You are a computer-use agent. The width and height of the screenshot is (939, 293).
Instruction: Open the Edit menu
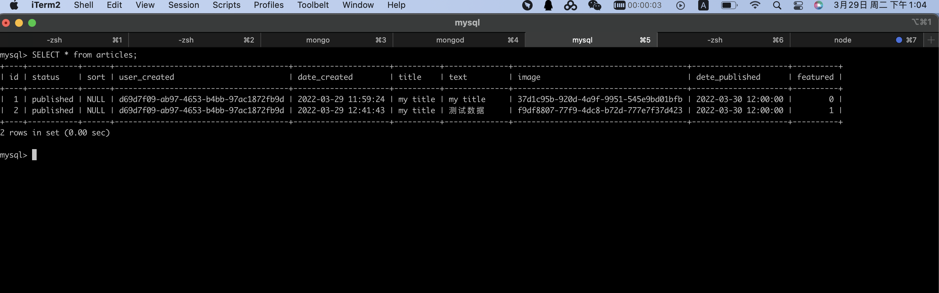point(115,5)
